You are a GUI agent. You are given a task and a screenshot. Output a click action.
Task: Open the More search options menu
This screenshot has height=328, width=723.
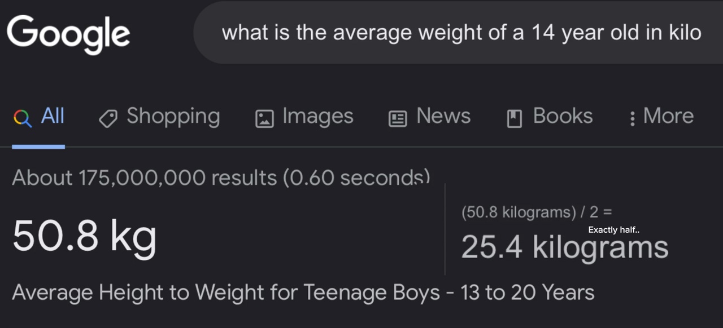pyautogui.click(x=668, y=116)
